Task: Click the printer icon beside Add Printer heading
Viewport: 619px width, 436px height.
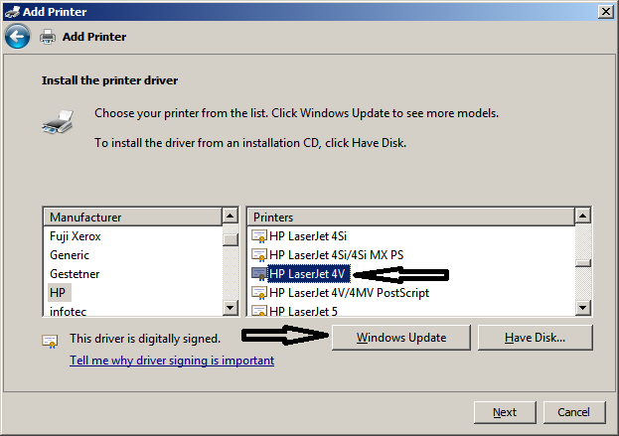Action: [48, 37]
